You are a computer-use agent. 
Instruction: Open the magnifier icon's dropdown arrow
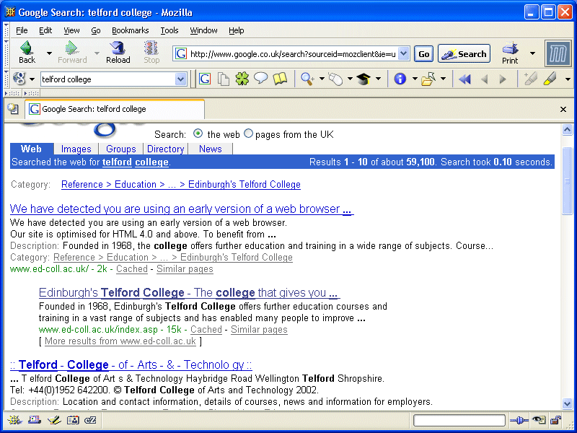(322, 79)
